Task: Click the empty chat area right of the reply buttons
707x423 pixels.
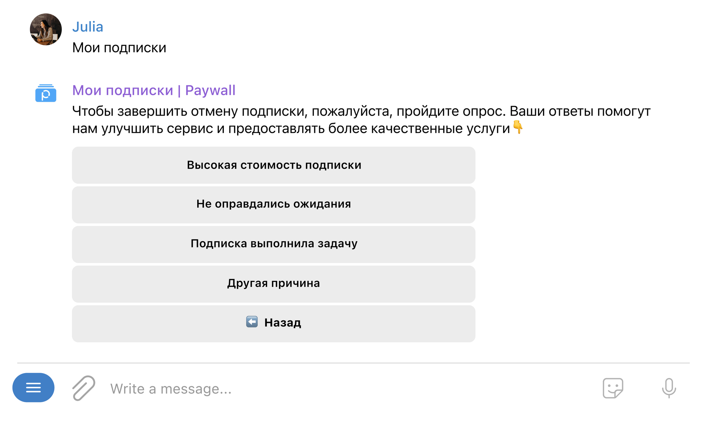Action: point(583,244)
